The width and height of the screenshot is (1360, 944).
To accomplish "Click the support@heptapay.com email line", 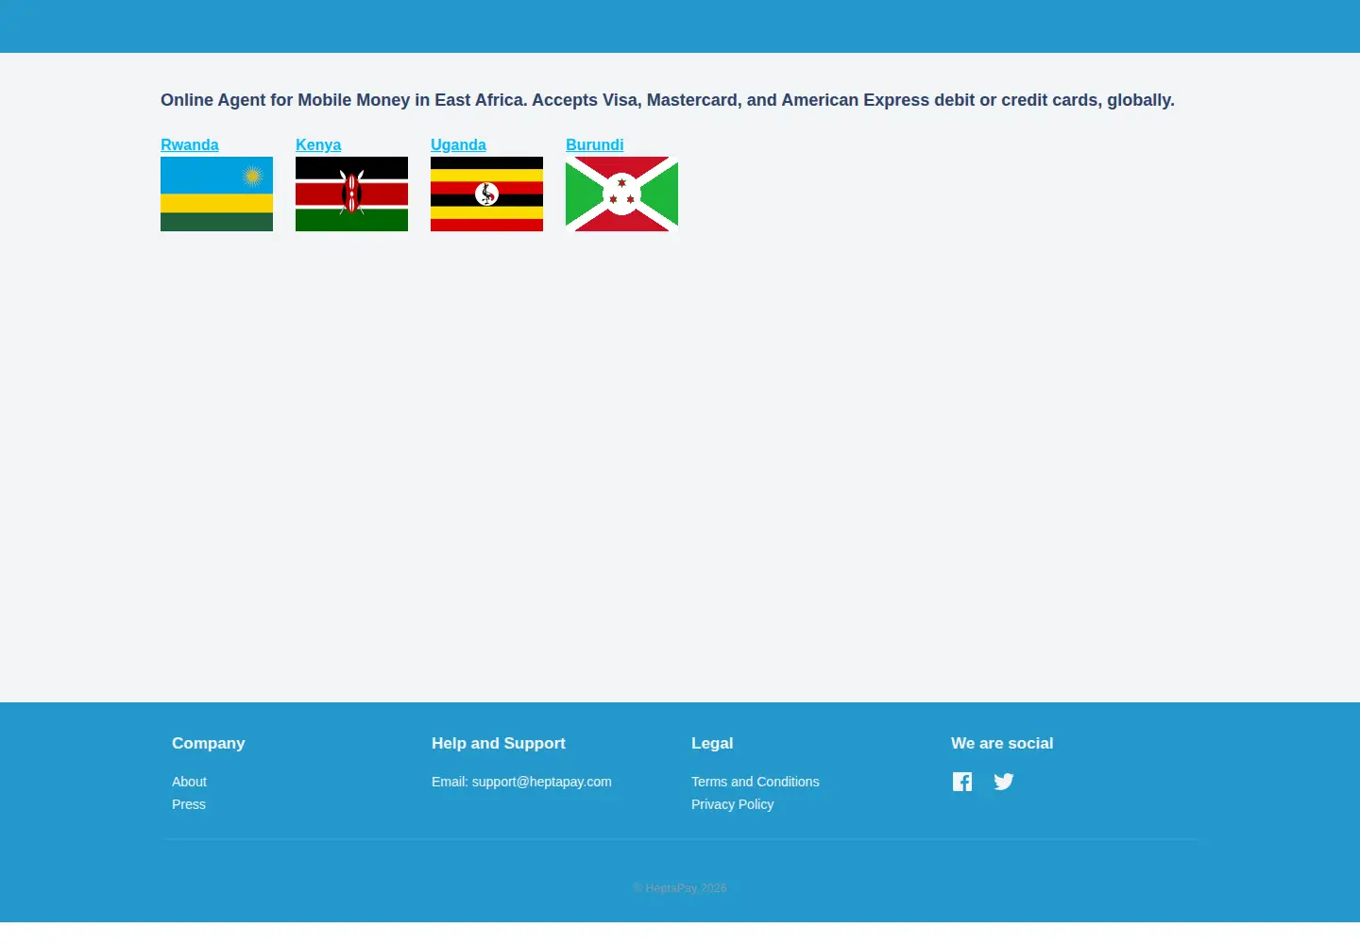I will point(521,782).
